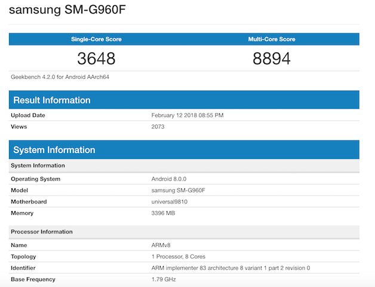Click the Result Information section header
Screen dimensions: 375x287
(52, 100)
